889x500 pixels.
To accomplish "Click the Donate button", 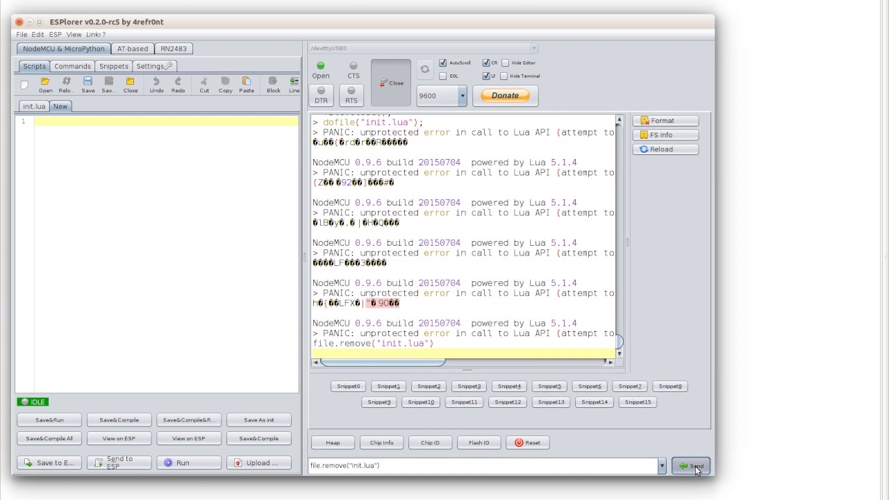I will click(505, 96).
